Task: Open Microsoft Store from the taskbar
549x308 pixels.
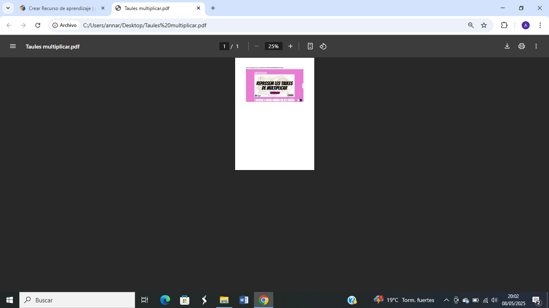Action: pyautogui.click(x=184, y=300)
